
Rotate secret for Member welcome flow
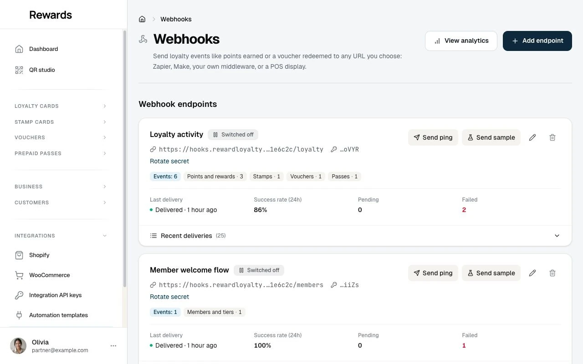point(169,297)
